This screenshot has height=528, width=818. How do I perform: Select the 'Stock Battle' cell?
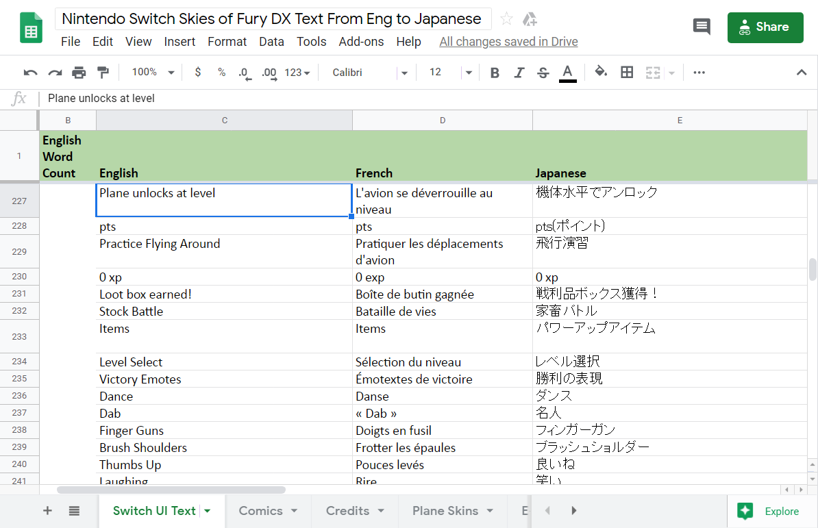click(x=224, y=311)
